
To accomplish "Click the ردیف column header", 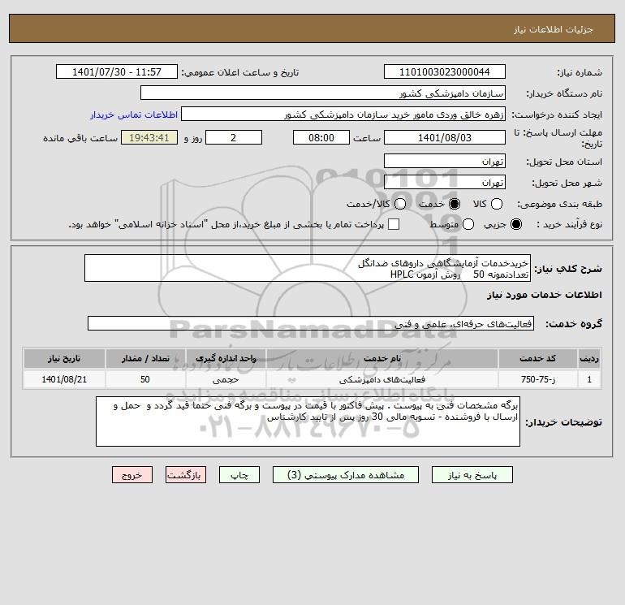I will tap(589, 358).
